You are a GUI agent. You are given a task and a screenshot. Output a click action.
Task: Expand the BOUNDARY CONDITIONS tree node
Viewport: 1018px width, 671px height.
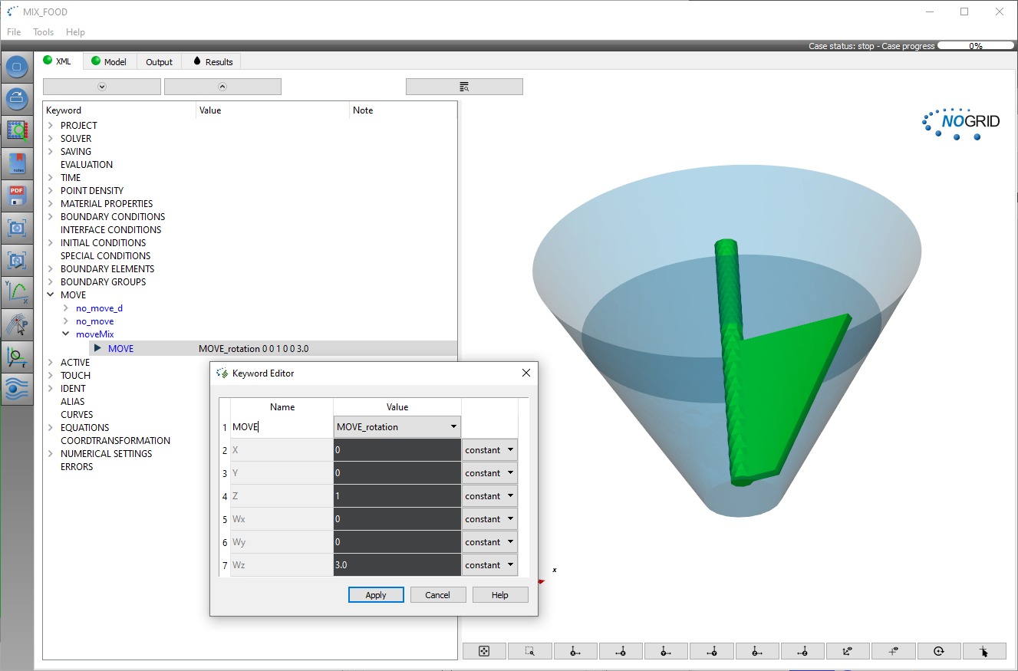51,217
